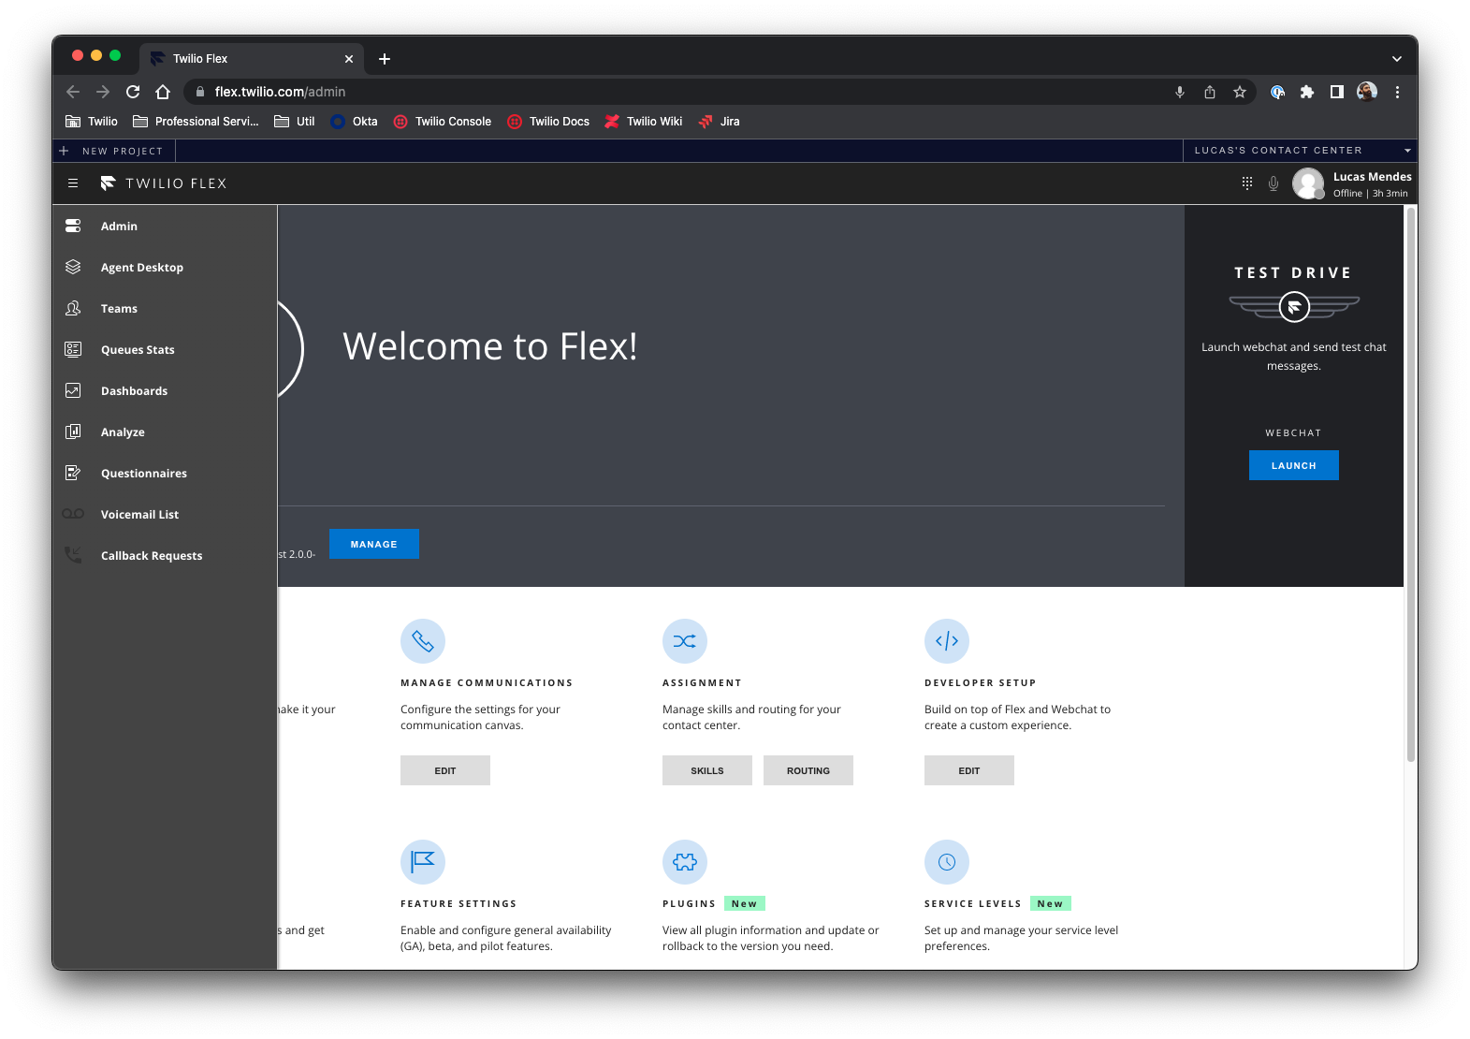Click the Dashboards chart icon

pyautogui.click(x=73, y=390)
